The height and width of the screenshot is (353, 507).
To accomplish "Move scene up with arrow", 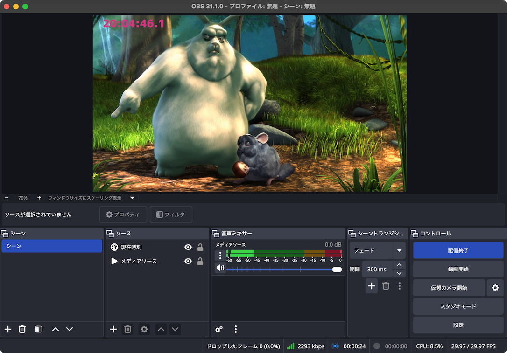I will (56, 329).
